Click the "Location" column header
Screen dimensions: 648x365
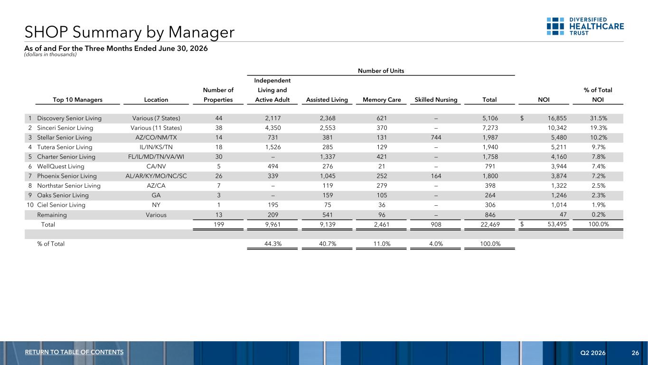point(157,100)
